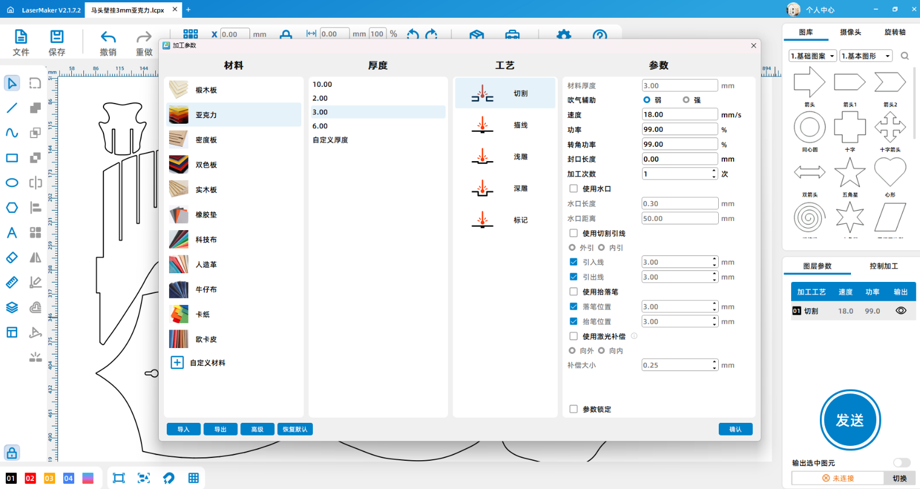The width and height of the screenshot is (920, 489).
Task: Open the 1.基础图案 library dropdown
Action: [812, 56]
